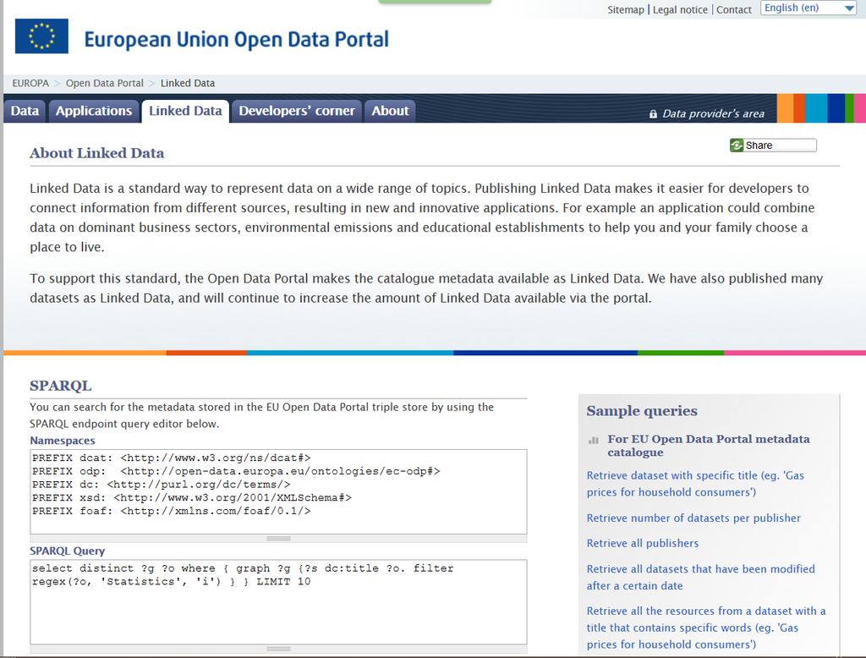Screen dimensions: 866x658
Task: Click the Sample queries heading
Action: pos(642,411)
